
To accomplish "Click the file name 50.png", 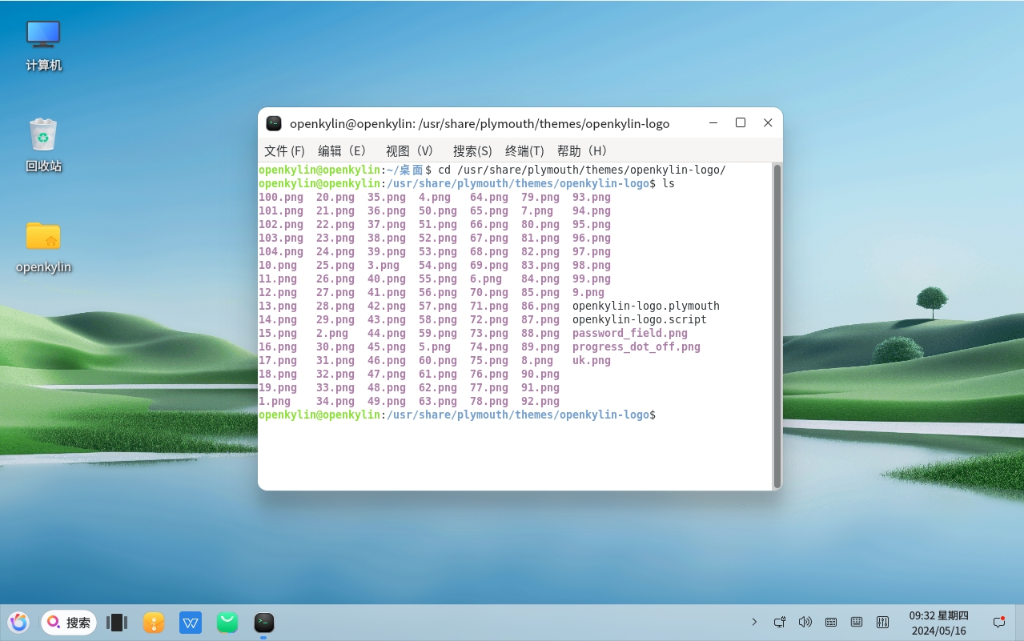I will click(x=437, y=210).
